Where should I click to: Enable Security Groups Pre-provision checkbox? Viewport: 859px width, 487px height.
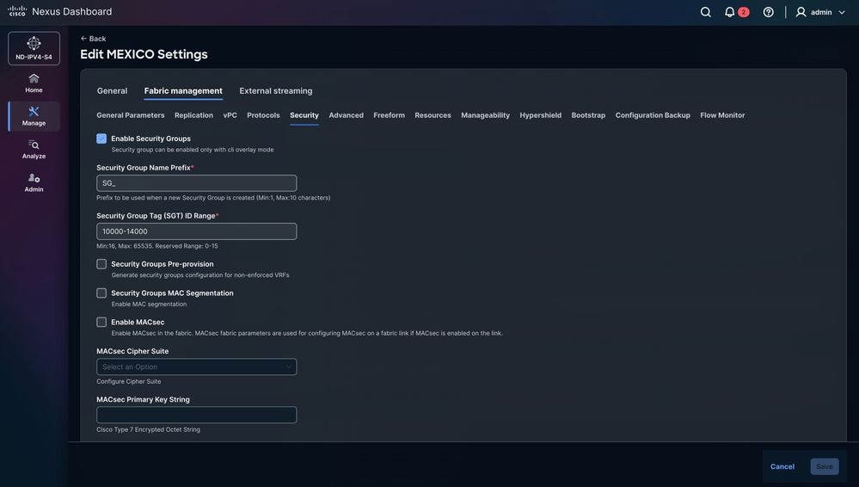click(101, 264)
